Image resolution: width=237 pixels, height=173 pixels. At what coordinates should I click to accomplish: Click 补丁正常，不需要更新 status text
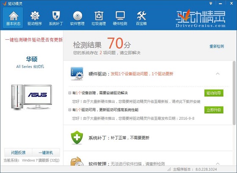coord(130,138)
